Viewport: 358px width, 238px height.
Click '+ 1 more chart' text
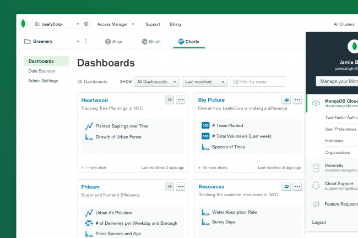point(94,168)
